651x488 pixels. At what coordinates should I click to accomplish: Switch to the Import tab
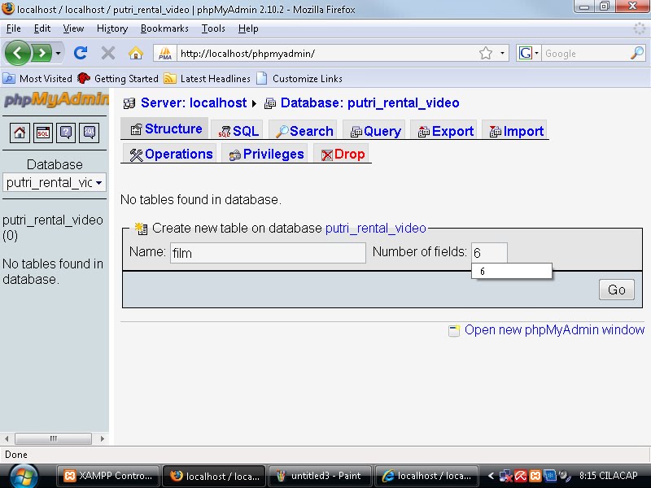pyautogui.click(x=516, y=131)
